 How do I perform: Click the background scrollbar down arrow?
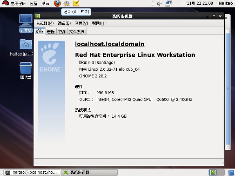tap(228, 147)
